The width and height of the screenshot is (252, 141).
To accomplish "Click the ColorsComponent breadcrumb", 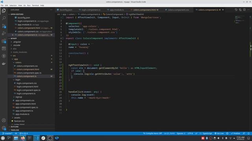I will coord(115,14).
